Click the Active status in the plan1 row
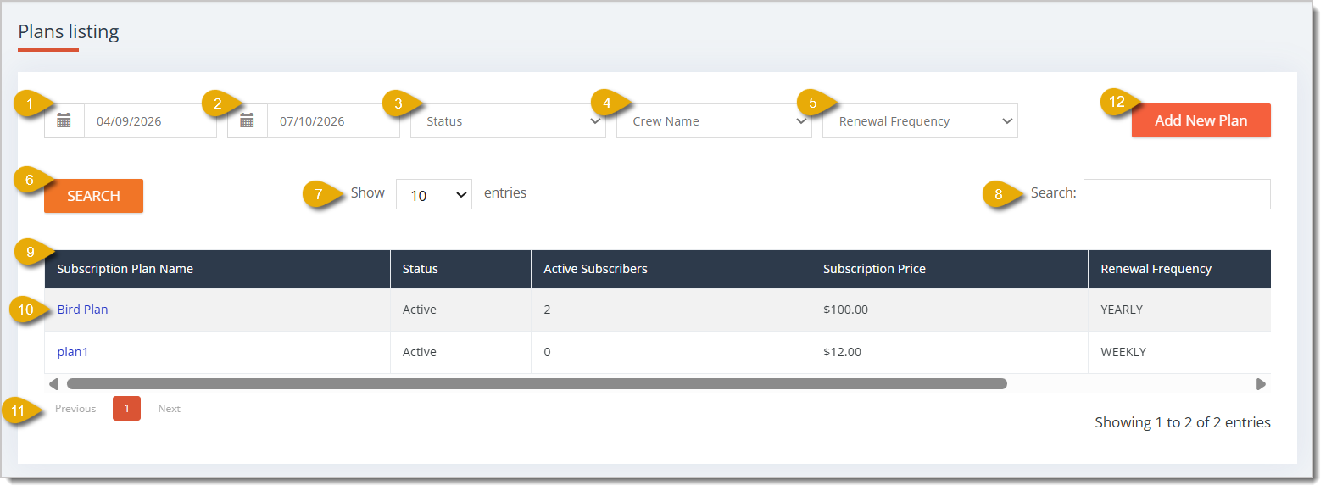The width and height of the screenshot is (1326, 491). click(420, 352)
